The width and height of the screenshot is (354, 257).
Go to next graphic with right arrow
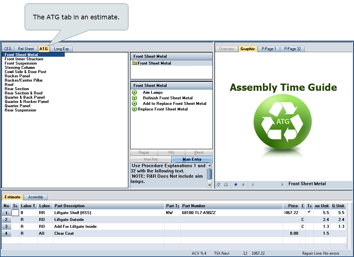click(x=283, y=185)
